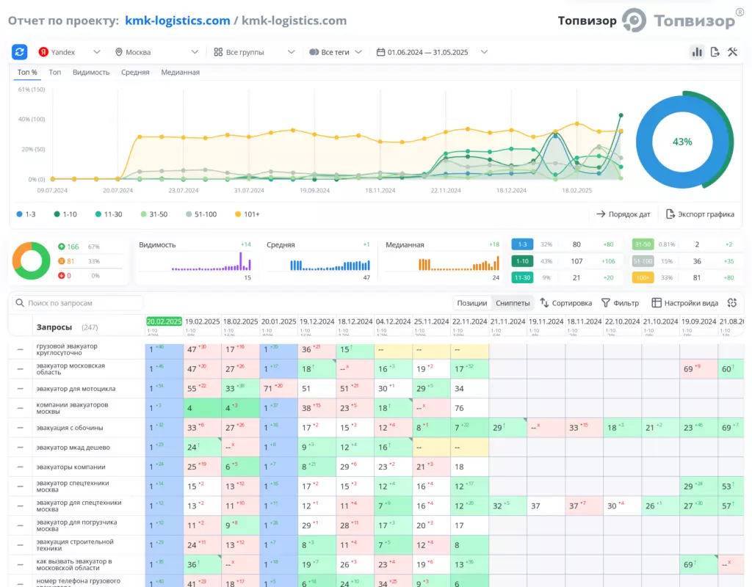
Task: Toggle the 11-30 legend series visibility
Action: pos(109,214)
